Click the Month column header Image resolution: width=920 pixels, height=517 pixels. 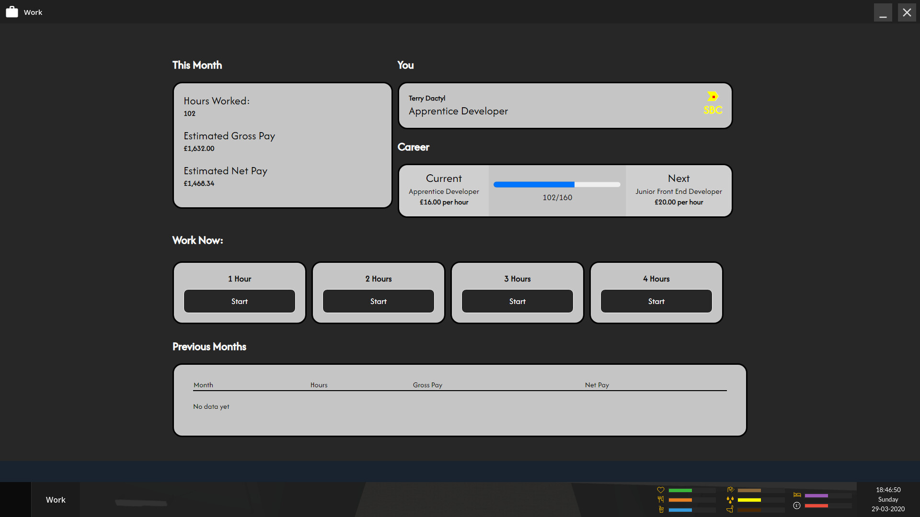tap(203, 385)
